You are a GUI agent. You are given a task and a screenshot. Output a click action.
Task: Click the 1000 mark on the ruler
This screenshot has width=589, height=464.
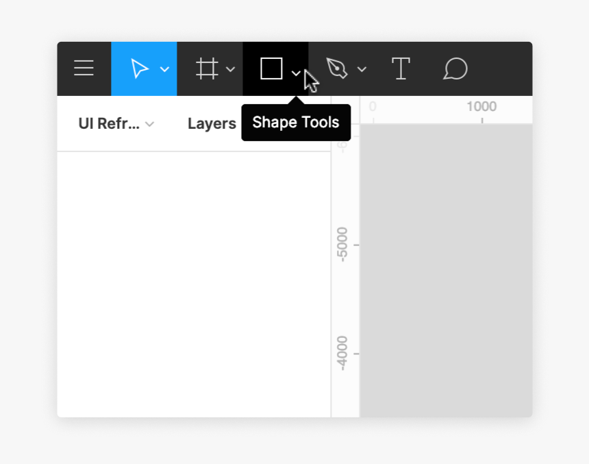481,107
